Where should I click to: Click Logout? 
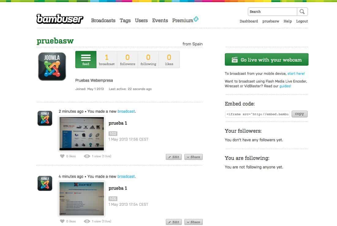pyautogui.click(x=302, y=21)
